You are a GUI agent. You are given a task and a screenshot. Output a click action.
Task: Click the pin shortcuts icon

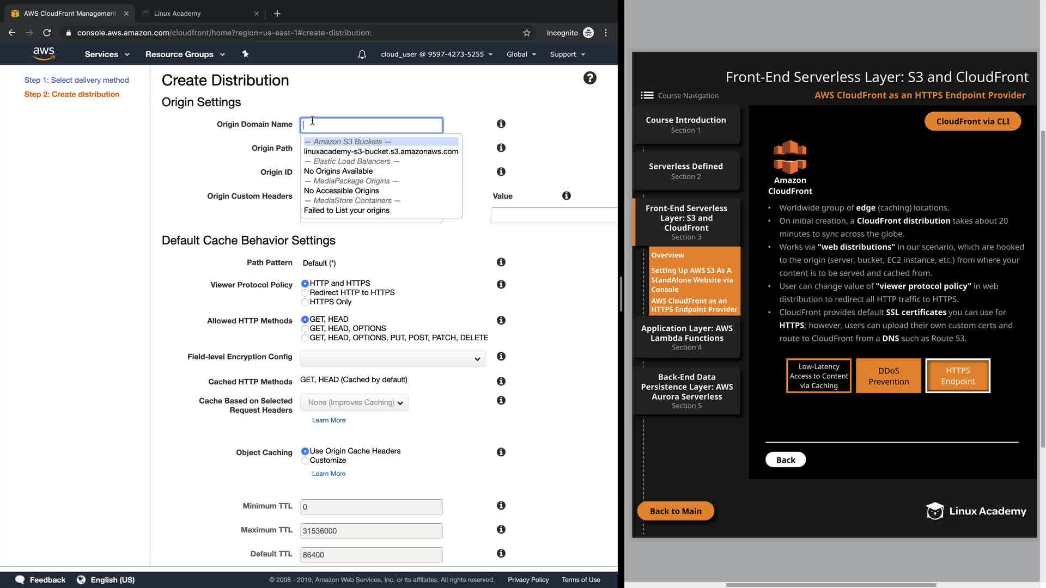245,54
